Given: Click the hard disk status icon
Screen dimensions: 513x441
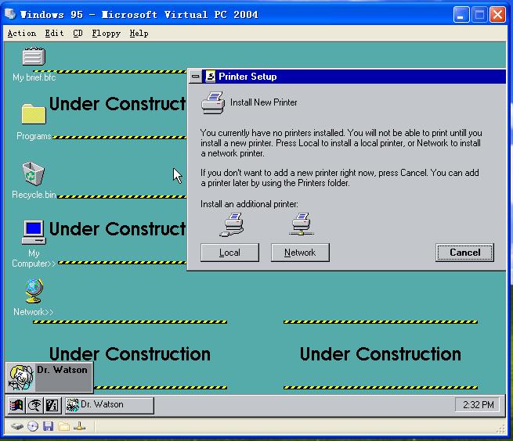Looking at the screenshot, I should pos(16,426).
